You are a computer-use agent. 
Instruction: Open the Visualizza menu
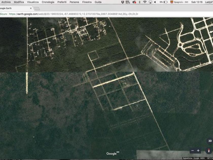pyautogui.click(x=33, y=2)
